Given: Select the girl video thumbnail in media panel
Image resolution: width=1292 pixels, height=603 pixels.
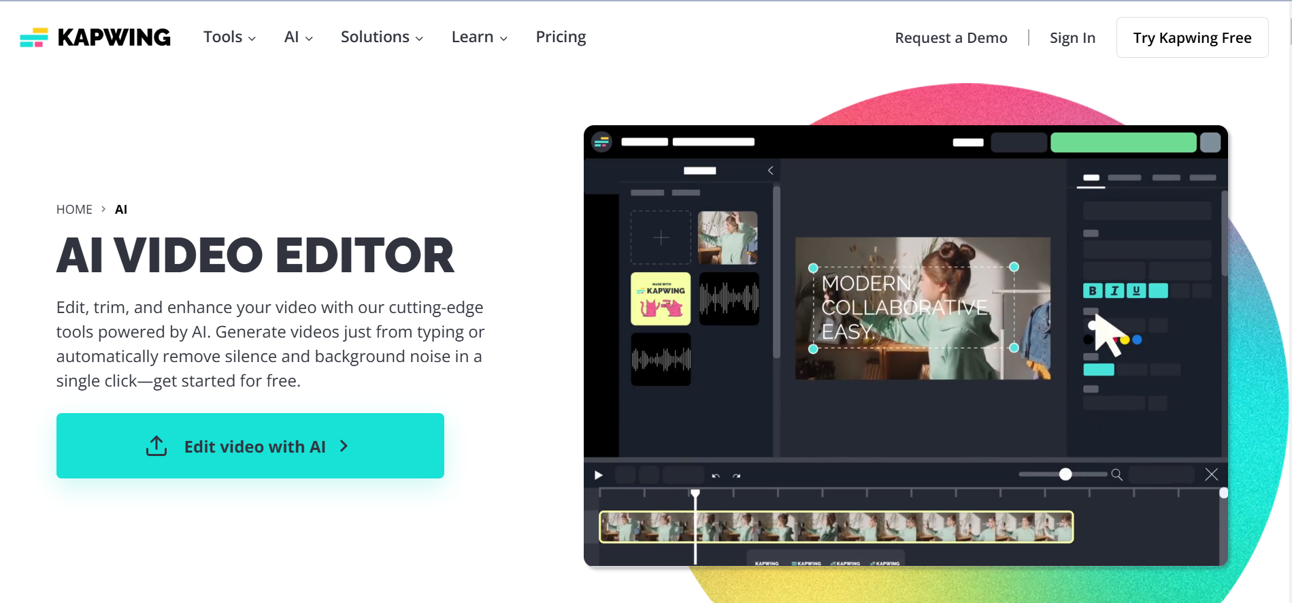Looking at the screenshot, I should click(728, 238).
